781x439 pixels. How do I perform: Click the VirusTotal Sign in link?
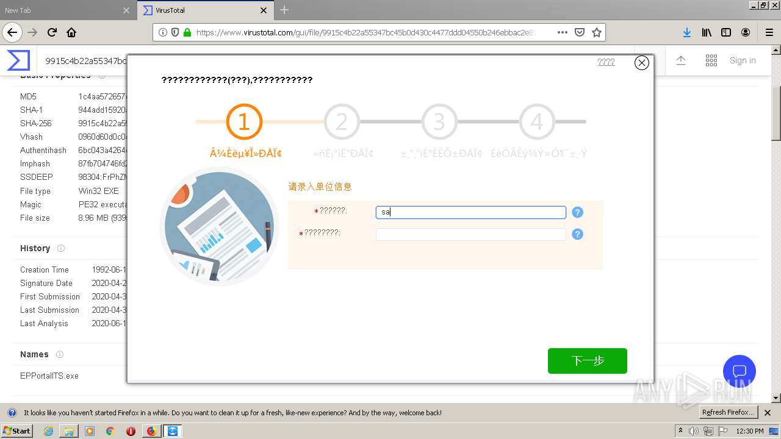pos(743,60)
